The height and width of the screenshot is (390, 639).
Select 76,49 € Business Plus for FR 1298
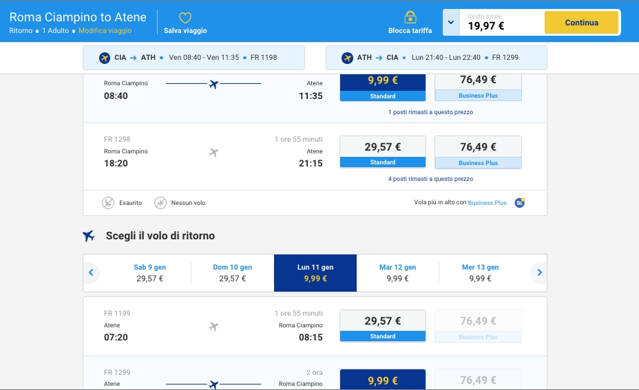[x=478, y=152]
